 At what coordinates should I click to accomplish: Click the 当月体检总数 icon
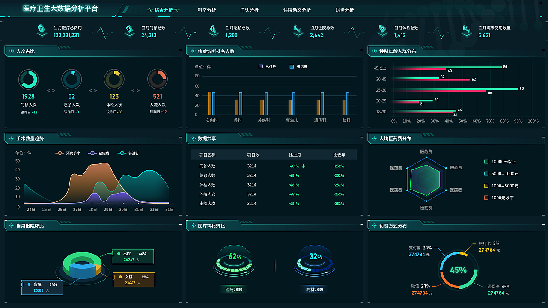coord(382,30)
